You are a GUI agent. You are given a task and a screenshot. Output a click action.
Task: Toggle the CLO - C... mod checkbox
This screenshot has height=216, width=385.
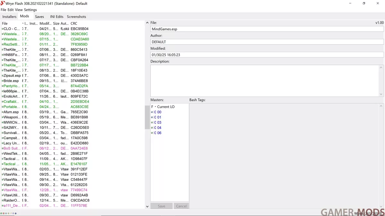(3, 29)
